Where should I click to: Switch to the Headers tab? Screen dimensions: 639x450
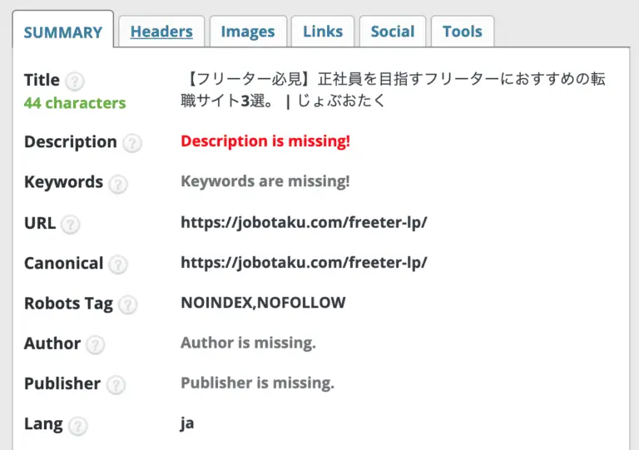pyautogui.click(x=161, y=32)
